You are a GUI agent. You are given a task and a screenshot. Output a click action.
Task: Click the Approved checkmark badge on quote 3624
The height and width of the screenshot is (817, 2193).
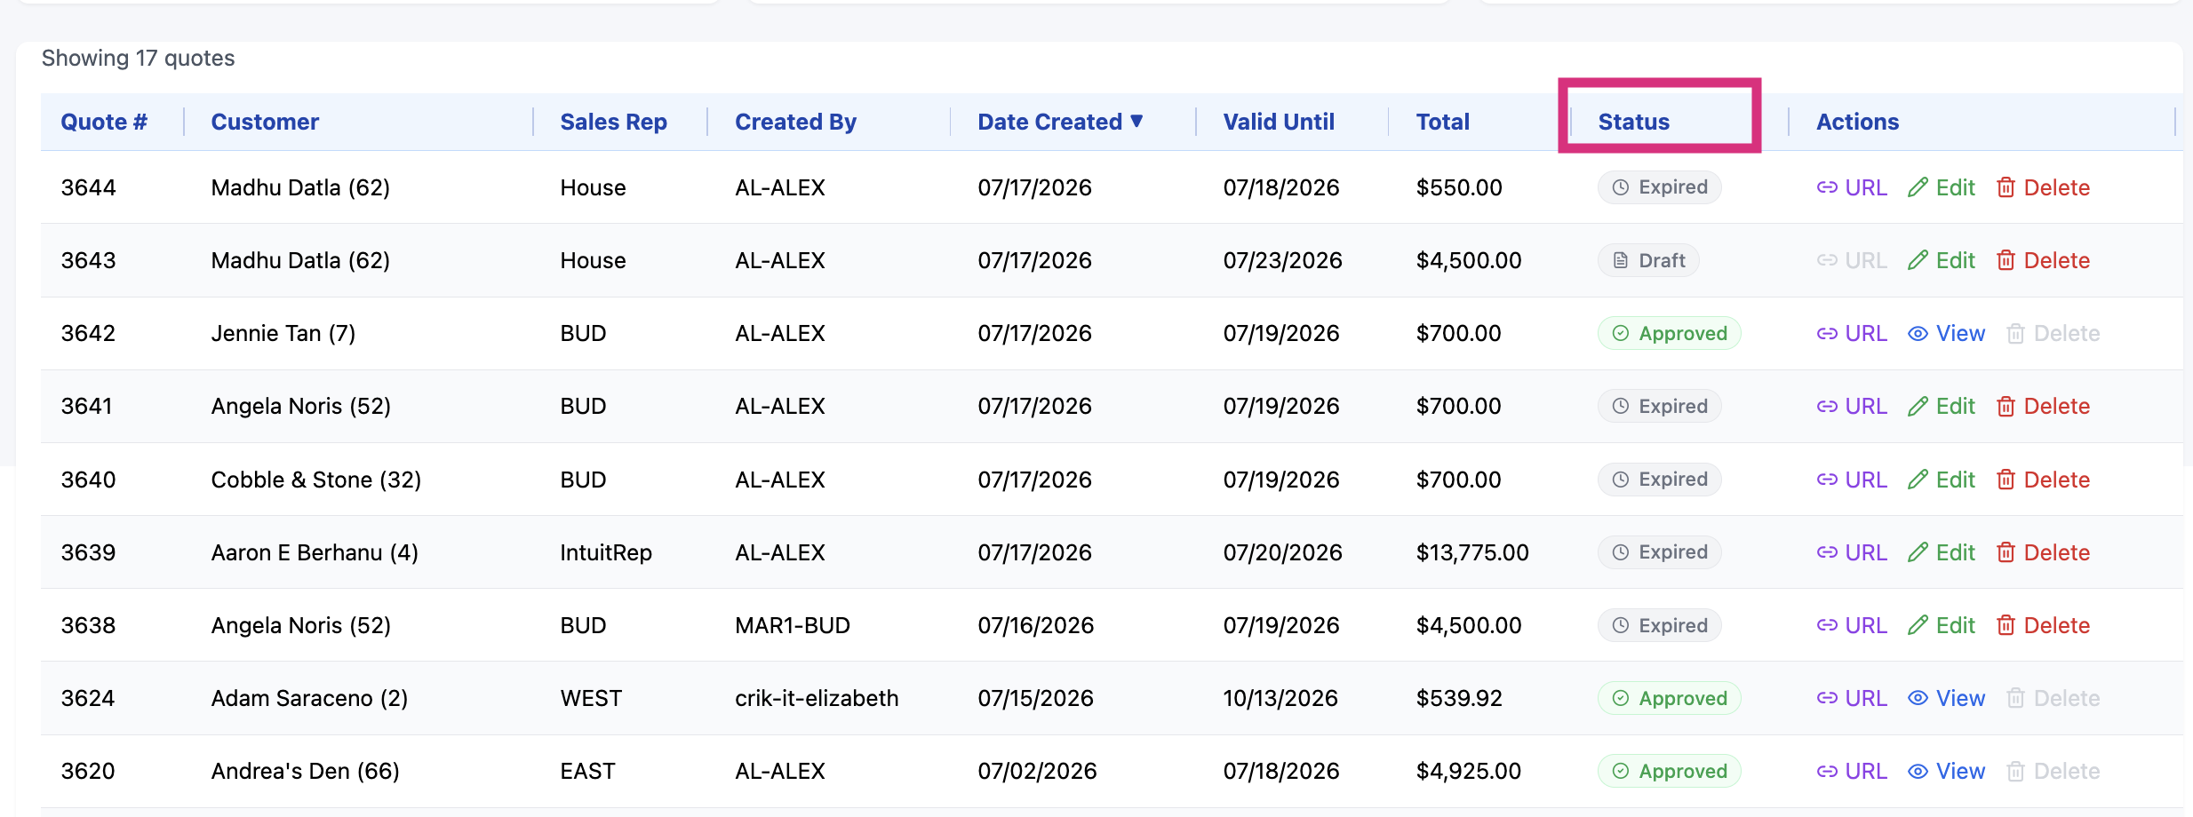1669,698
